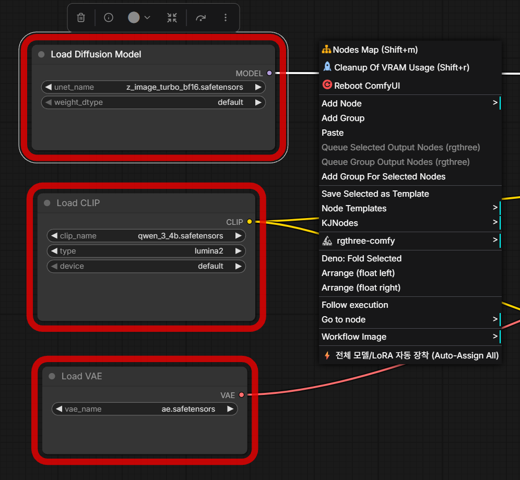520x480 pixels.
Task: Open Node Templates submenu
Action: point(410,208)
